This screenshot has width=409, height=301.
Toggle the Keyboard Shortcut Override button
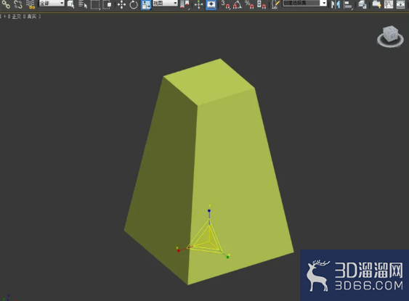click(211, 4)
